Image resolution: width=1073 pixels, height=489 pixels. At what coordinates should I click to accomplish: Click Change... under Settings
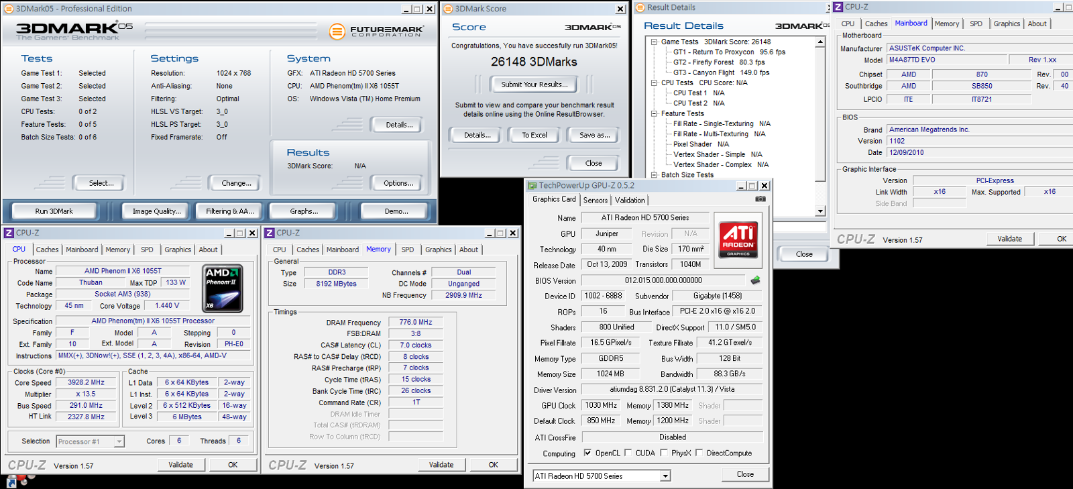(x=236, y=183)
